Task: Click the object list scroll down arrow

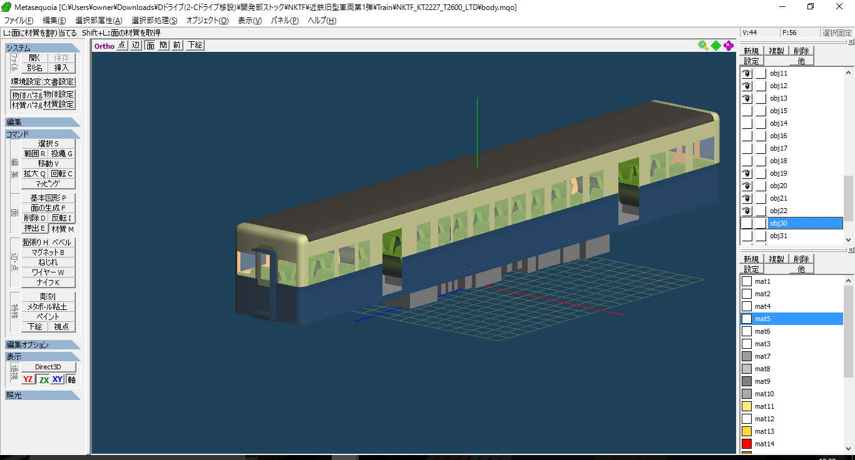Action: 849,239
